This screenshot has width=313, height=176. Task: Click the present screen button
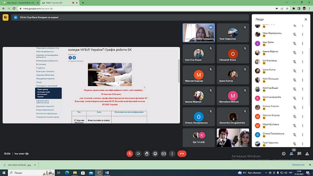point(164,154)
